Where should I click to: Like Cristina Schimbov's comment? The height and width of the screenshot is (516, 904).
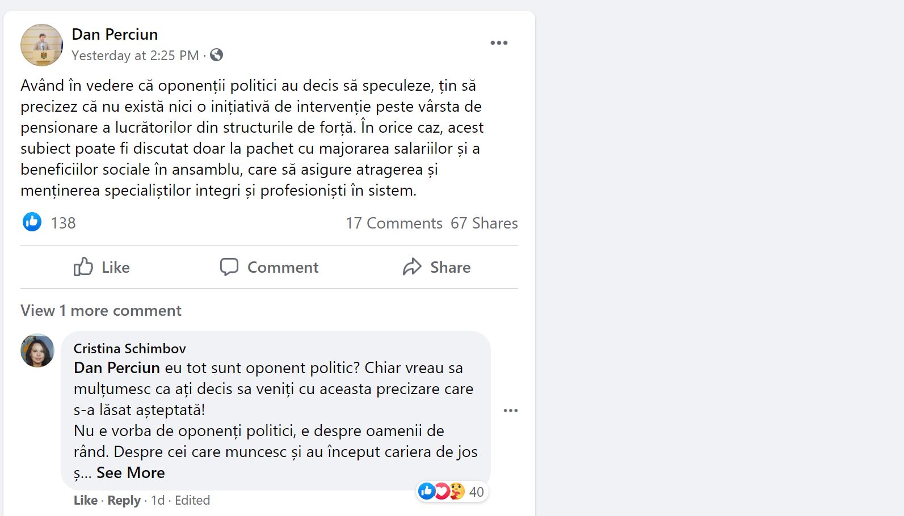tap(85, 500)
